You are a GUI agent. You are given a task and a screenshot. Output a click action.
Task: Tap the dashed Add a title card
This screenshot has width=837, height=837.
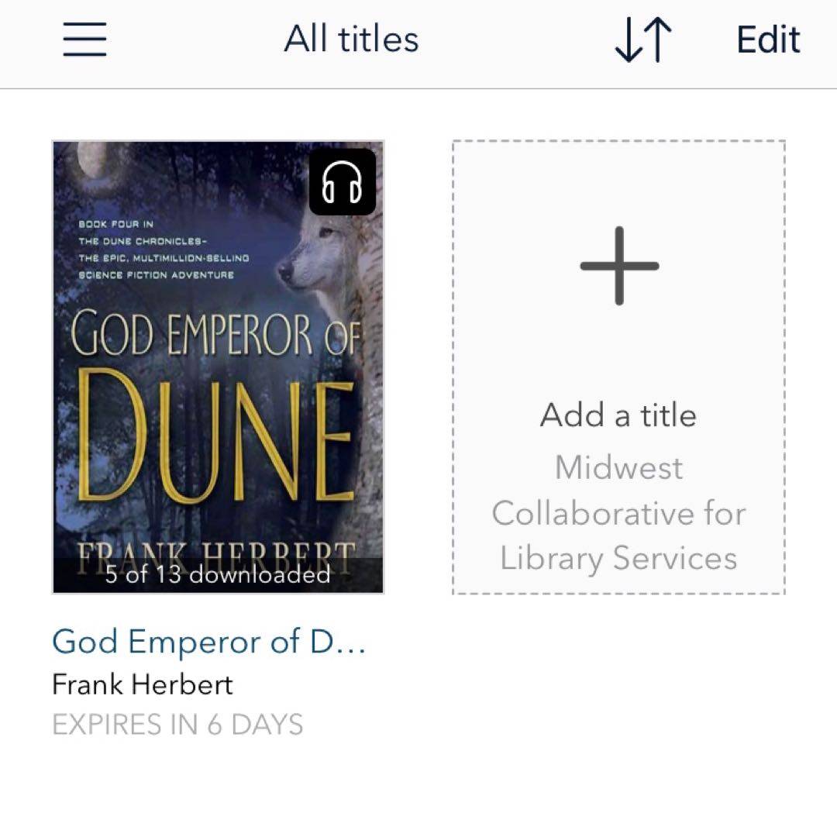tap(618, 367)
